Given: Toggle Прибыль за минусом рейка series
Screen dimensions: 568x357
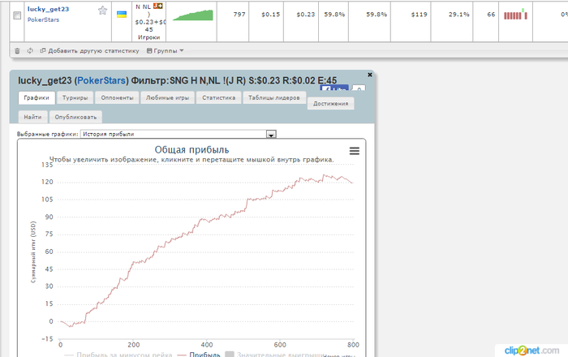Looking at the screenshot, I should (118, 355).
